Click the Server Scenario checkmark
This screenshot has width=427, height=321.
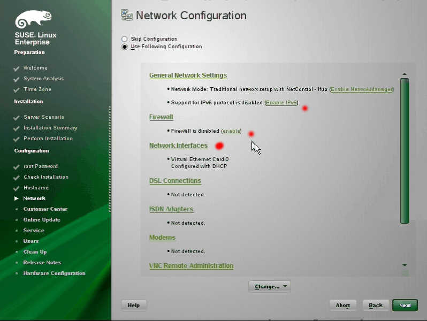coord(17,117)
